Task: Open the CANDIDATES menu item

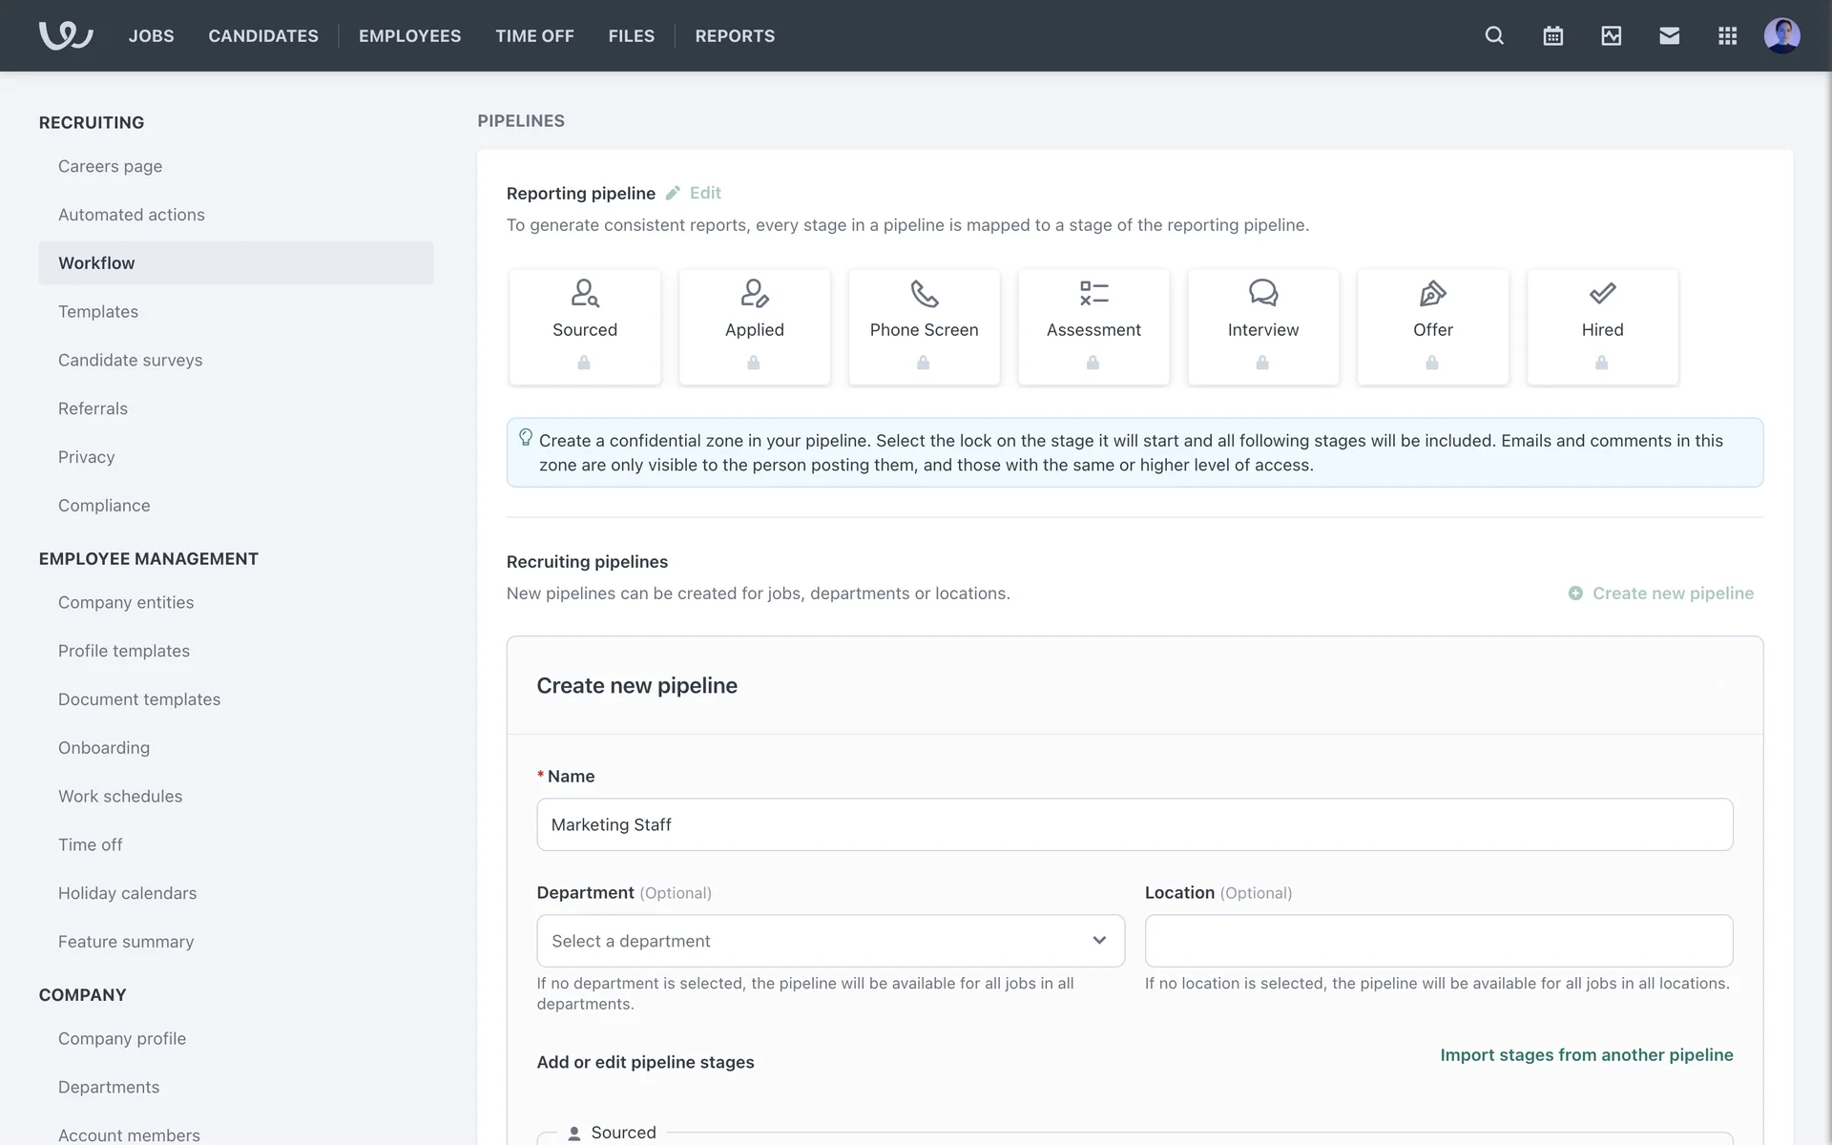Action: (x=263, y=35)
